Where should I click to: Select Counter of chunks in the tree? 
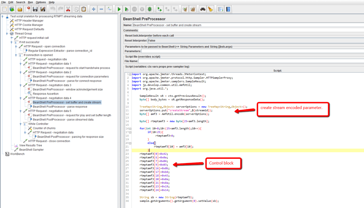click(x=44, y=128)
